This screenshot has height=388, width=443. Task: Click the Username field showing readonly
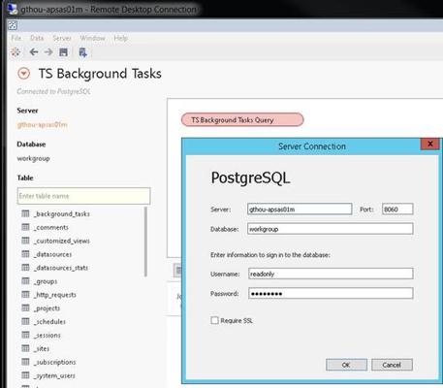coord(331,274)
